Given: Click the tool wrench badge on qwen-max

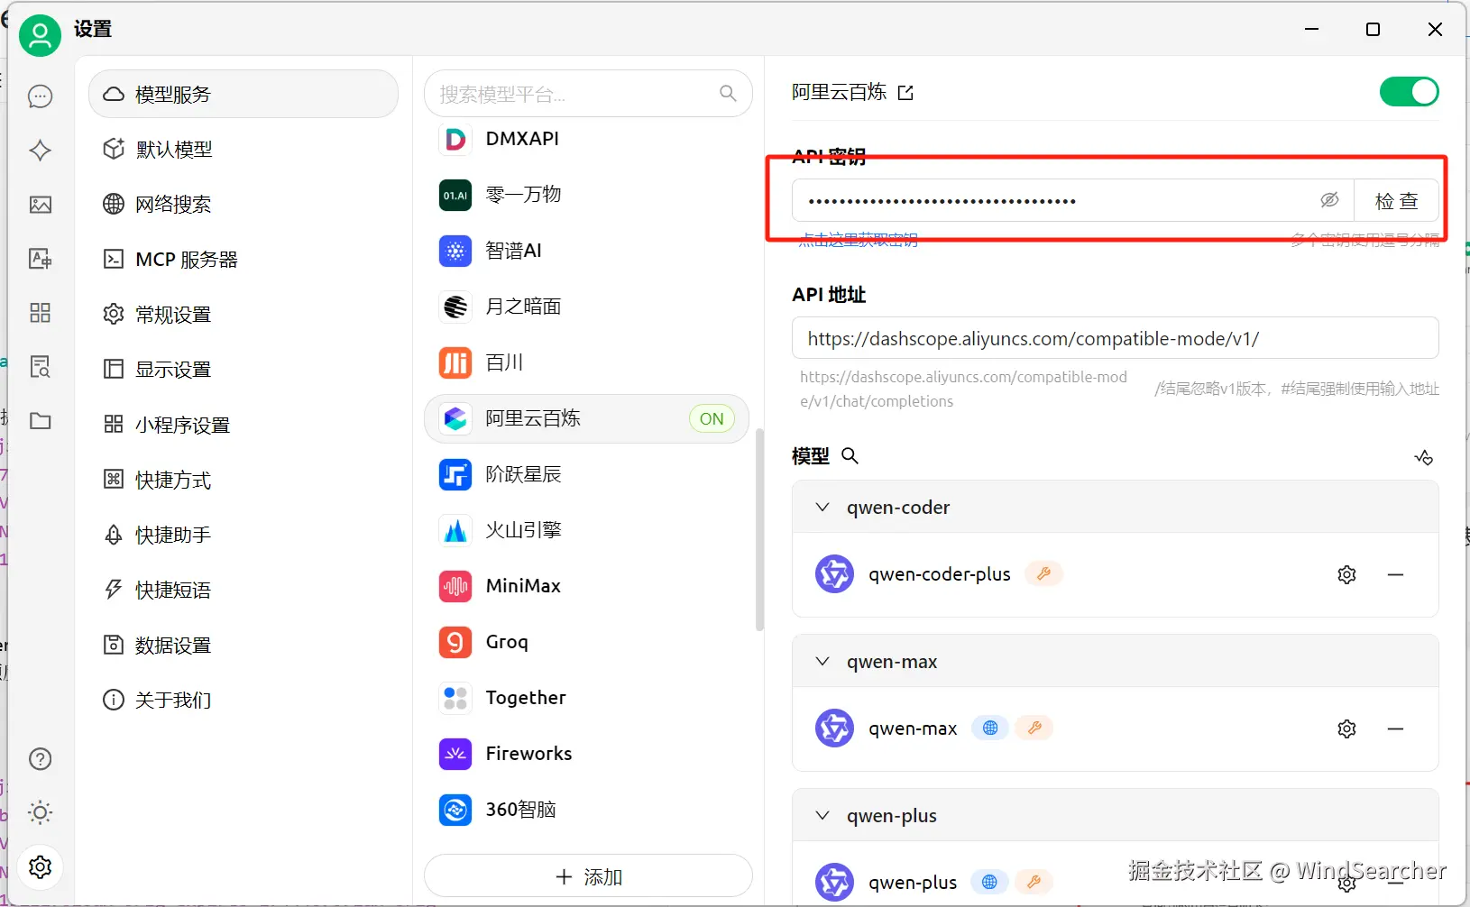Looking at the screenshot, I should point(1034,728).
